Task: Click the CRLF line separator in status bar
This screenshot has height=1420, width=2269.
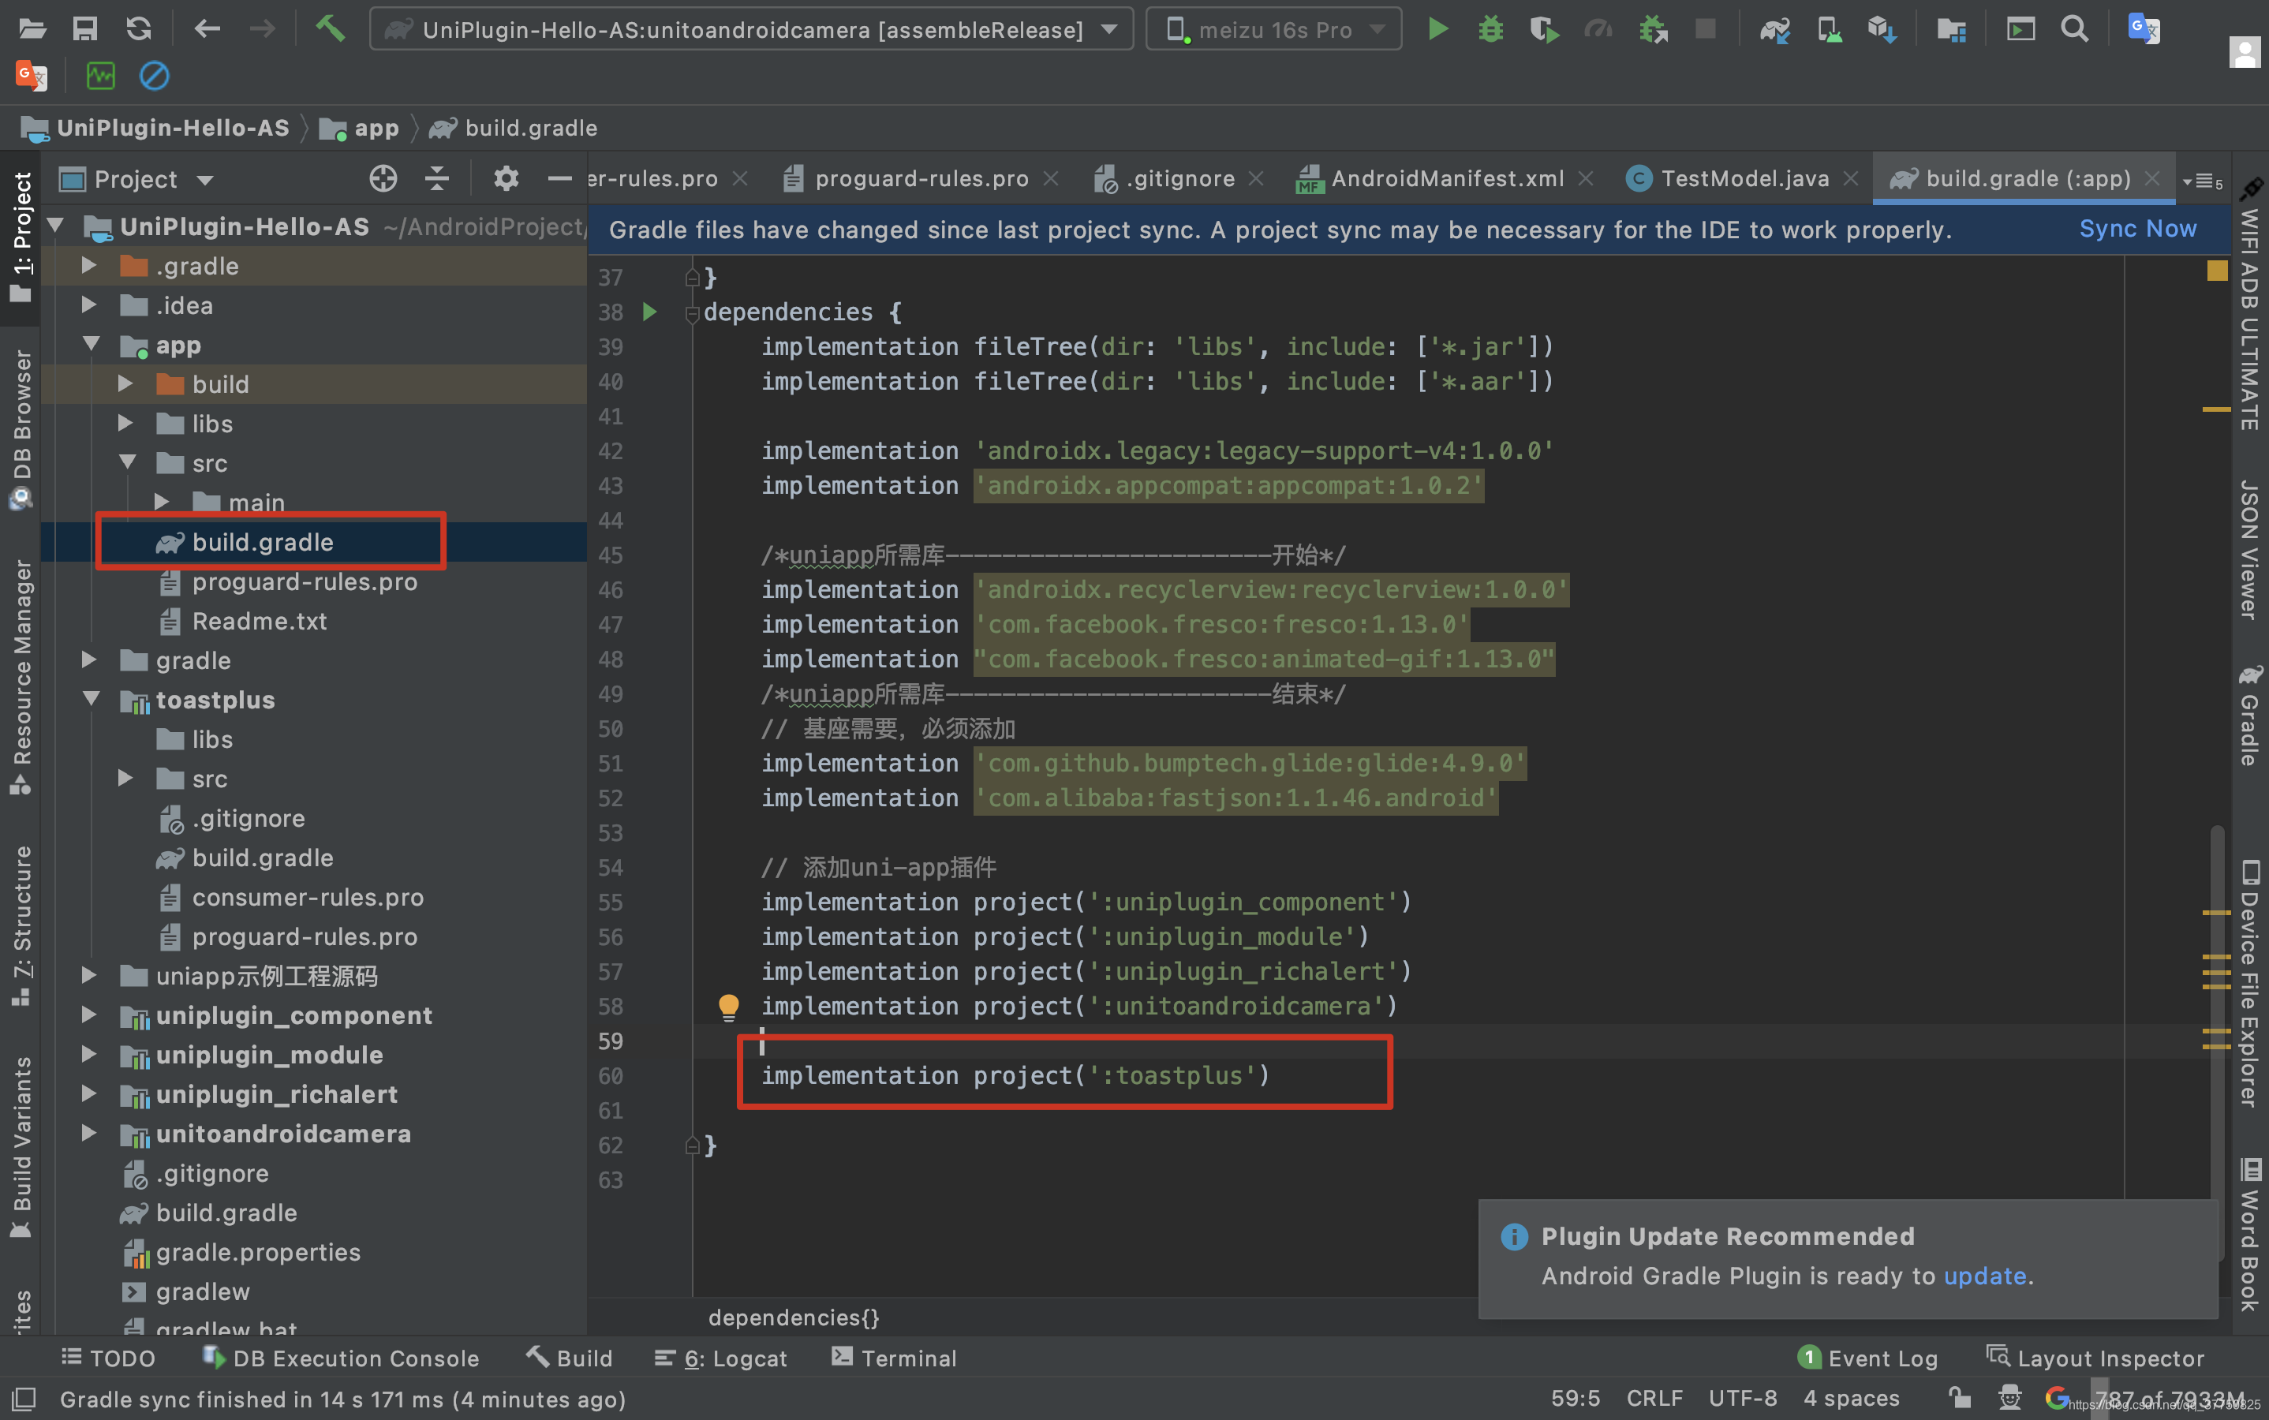Action: 1653,1397
